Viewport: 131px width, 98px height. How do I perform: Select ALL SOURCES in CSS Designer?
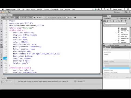pos(107,52)
